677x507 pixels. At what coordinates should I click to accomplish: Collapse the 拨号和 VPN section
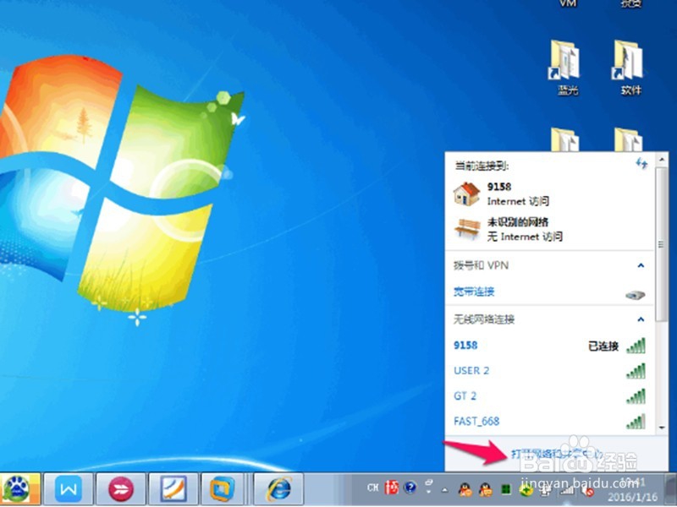point(641,265)
